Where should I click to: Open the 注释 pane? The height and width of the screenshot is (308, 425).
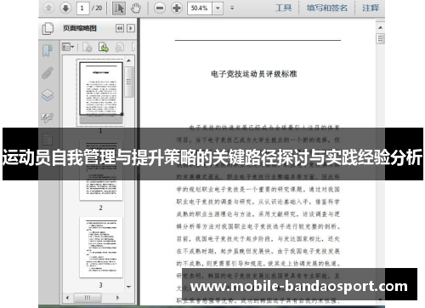point(371,8)
